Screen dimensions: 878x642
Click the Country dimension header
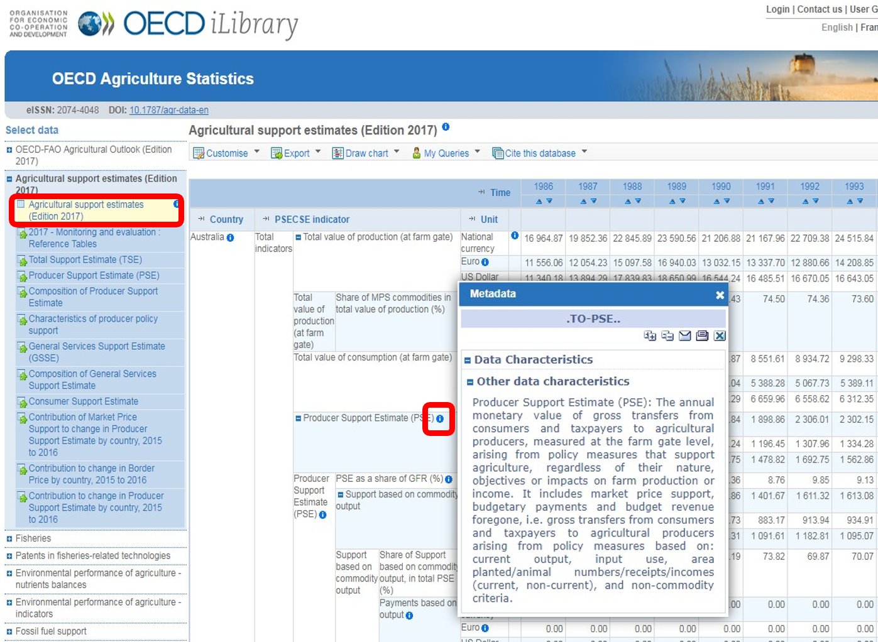[x=226, y=219]
